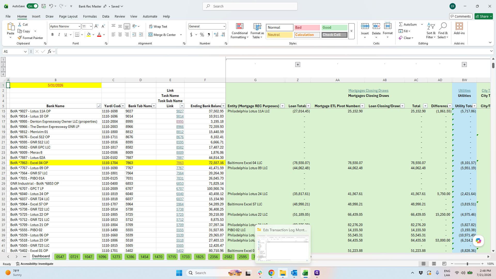Screen dimensions: 496x279
Task: Activate Format Painter
Action: coord(30,38)
